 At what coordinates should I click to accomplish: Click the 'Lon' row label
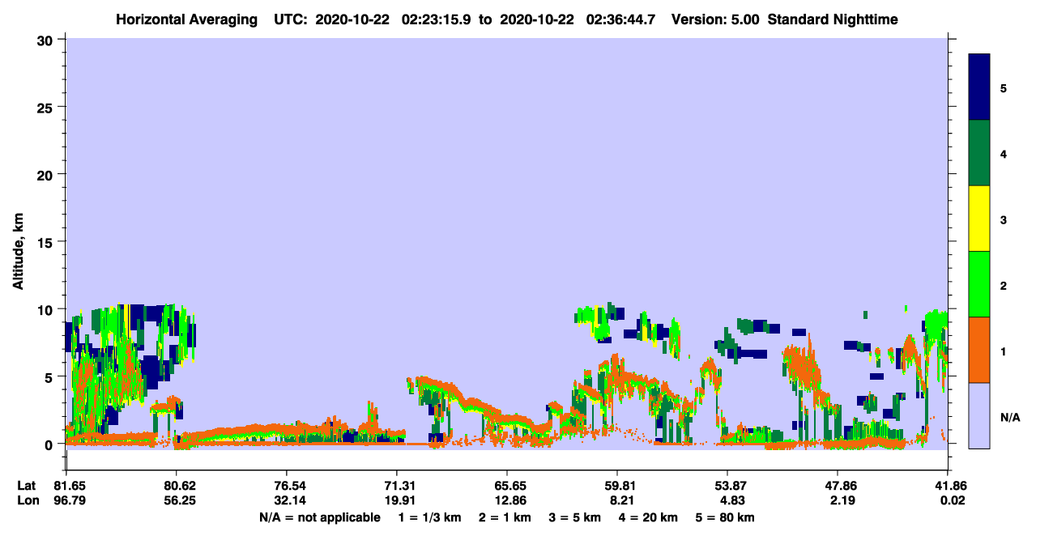click(x=27, y=500)
